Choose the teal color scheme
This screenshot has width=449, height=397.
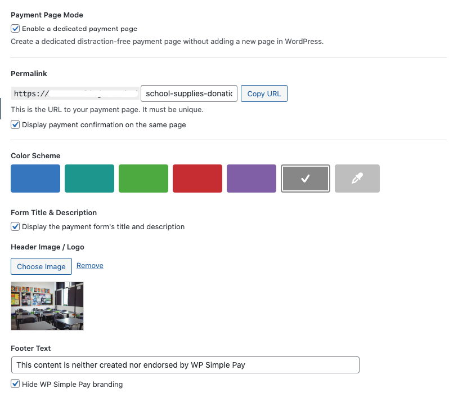point(89,179)
